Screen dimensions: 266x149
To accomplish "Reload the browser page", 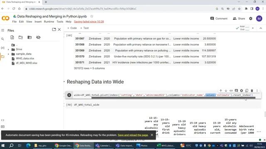I will [14, 9].
